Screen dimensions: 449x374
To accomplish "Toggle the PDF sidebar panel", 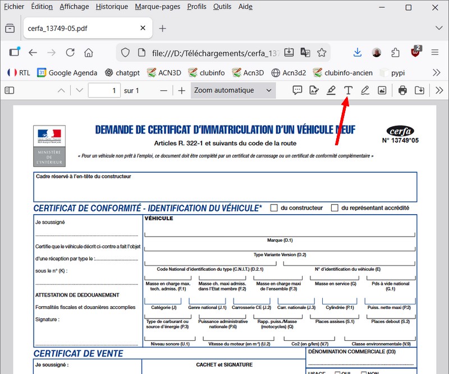I will pyautogui.click(x=10, y=90).
